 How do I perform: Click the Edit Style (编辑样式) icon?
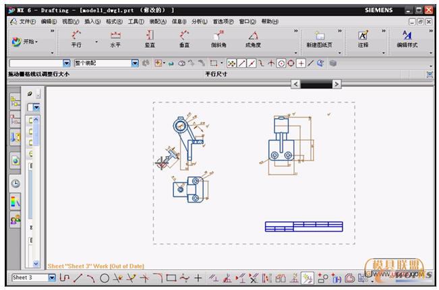tap(407, 38)
